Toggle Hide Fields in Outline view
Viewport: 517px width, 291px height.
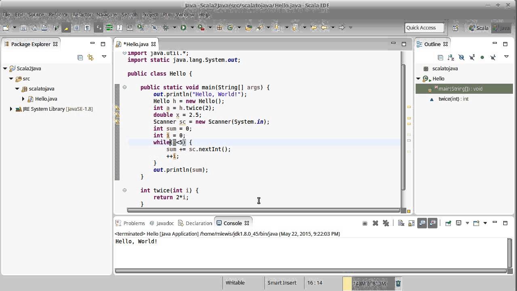461,57
